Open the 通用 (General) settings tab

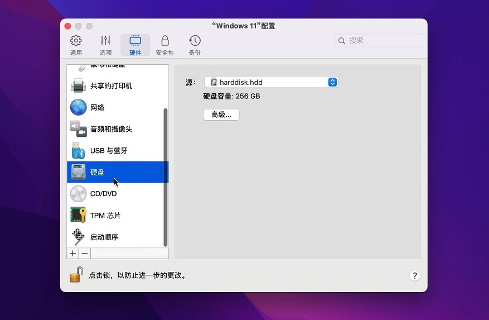coord(76,45)
